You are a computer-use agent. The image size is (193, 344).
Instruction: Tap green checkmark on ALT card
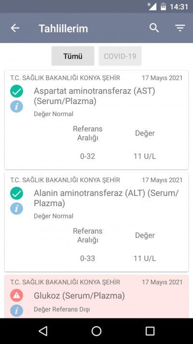point(16,193)
